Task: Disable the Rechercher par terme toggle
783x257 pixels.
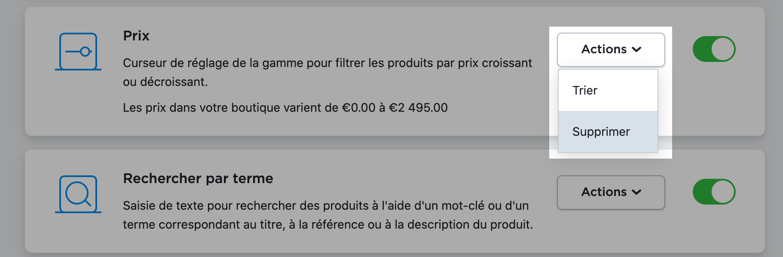Action: [x=714, y=192]
